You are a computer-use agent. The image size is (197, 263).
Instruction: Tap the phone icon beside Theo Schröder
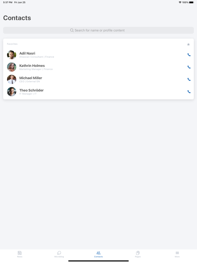pos(189,92)
